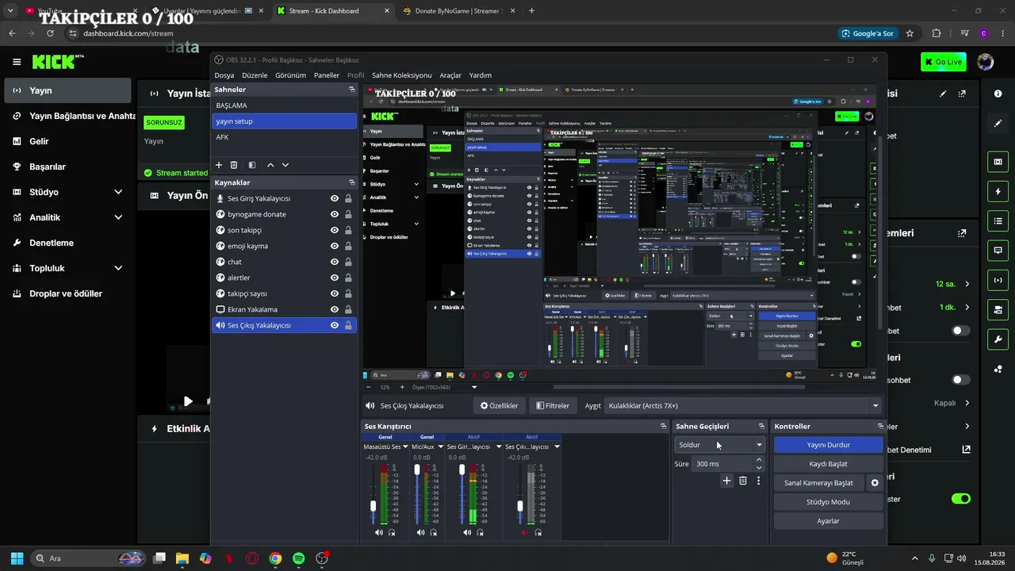Screen dimensions: 1015x571
Task: Open chat bubble icon in Kick sidebar
Action: coord(998,251)
